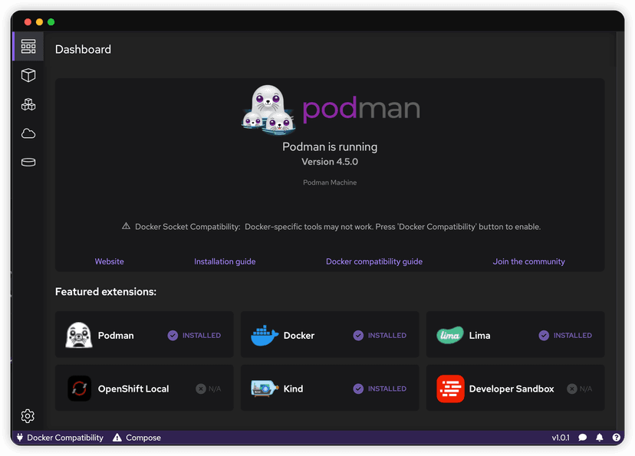Click Join the community link
Screen dimensions: 635x456
point(529,261)
